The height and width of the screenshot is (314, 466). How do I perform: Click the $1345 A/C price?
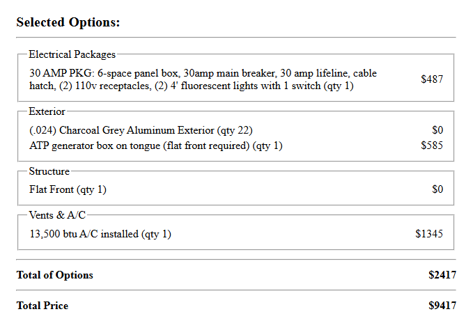coord(429,234)
